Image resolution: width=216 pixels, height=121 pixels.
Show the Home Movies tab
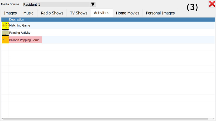pyautogui.click(x=127, y=13)
